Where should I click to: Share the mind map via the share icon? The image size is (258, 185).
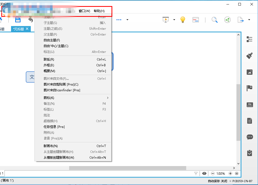(x=227, y=19)
